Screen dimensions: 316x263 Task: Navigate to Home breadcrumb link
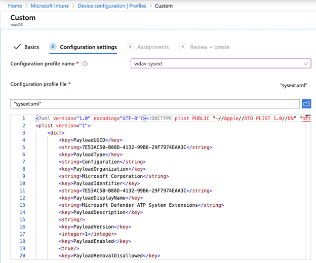point(15,6)
